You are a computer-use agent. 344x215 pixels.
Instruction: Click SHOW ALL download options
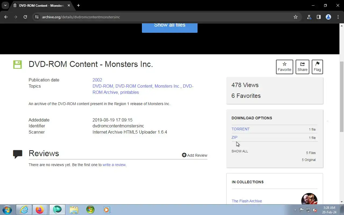pos(240,151)
